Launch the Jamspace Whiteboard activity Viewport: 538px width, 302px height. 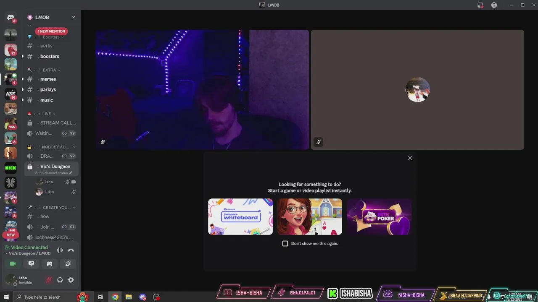[240, 216]
